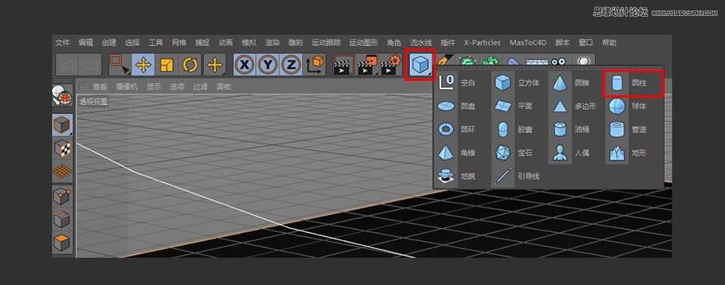Click the viewport menu grip handle
The width and height of the screenshot is (725, 285).
[x=83, y=86]
